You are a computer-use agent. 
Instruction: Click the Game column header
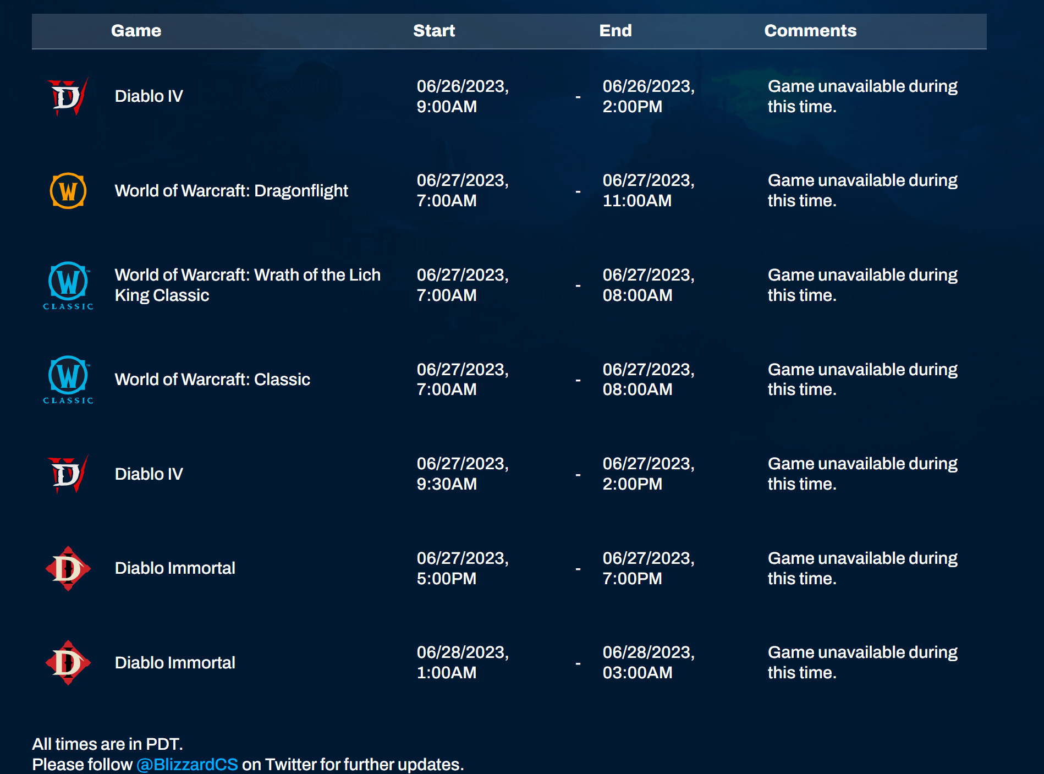coord(136,31)
